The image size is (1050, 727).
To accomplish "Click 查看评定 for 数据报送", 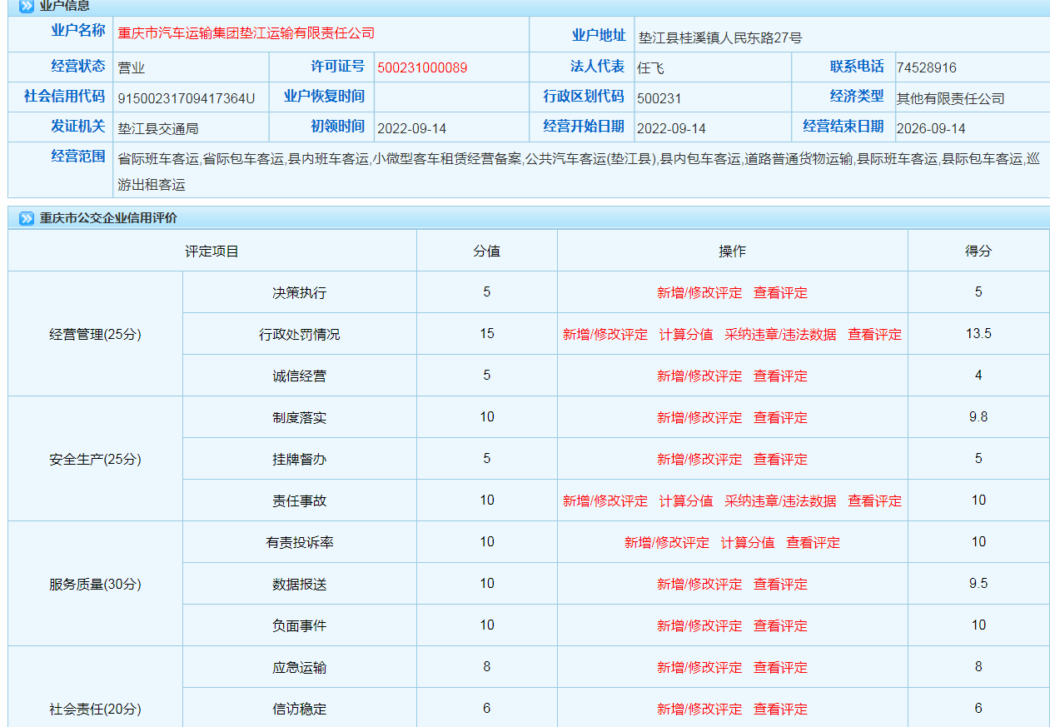I will pos(780,584).
